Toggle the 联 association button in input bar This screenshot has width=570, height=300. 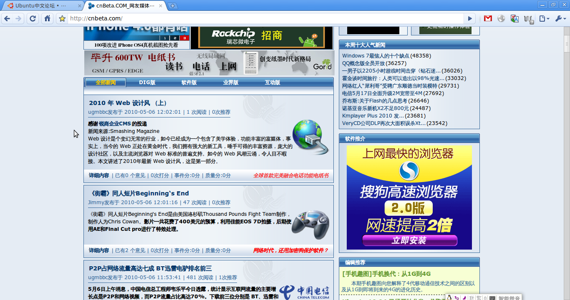click(472, 297)
